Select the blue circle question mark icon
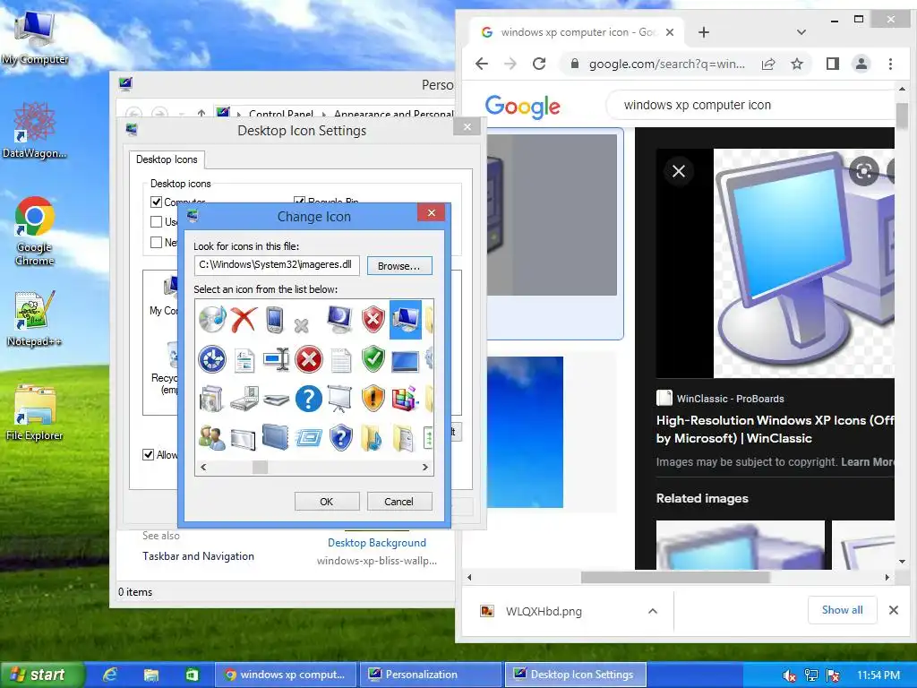The image size is (917, 688). coord(309,399)
